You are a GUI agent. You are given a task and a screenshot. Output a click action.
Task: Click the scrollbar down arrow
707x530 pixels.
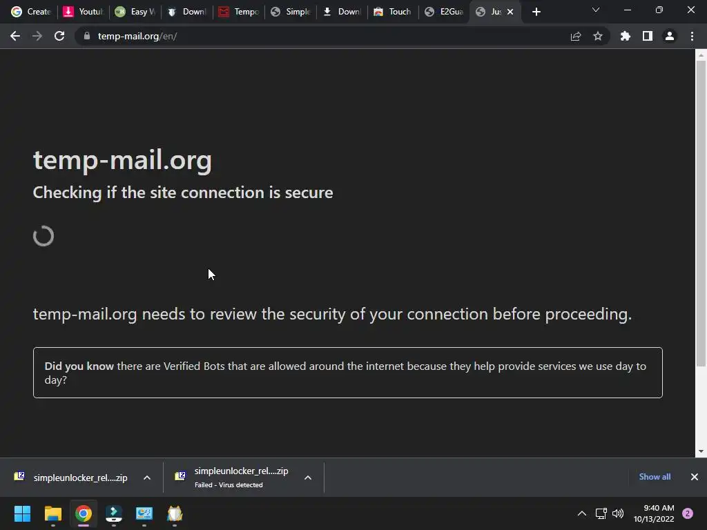(x=701, y=451)
